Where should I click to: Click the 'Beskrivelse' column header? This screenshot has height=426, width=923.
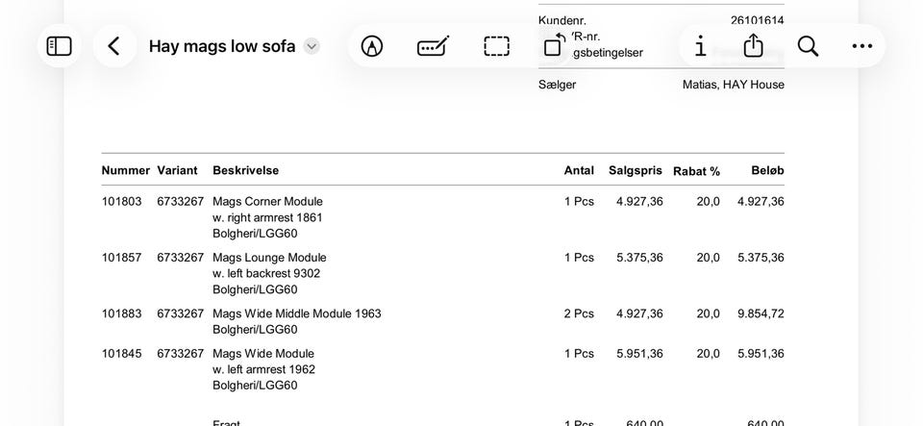pyautogui.click(x=245, y=170)
